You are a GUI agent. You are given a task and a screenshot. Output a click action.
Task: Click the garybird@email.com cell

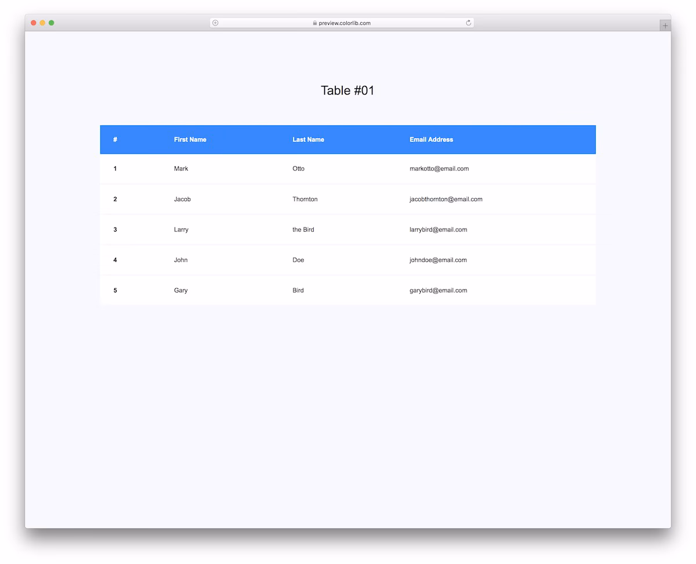438,291
